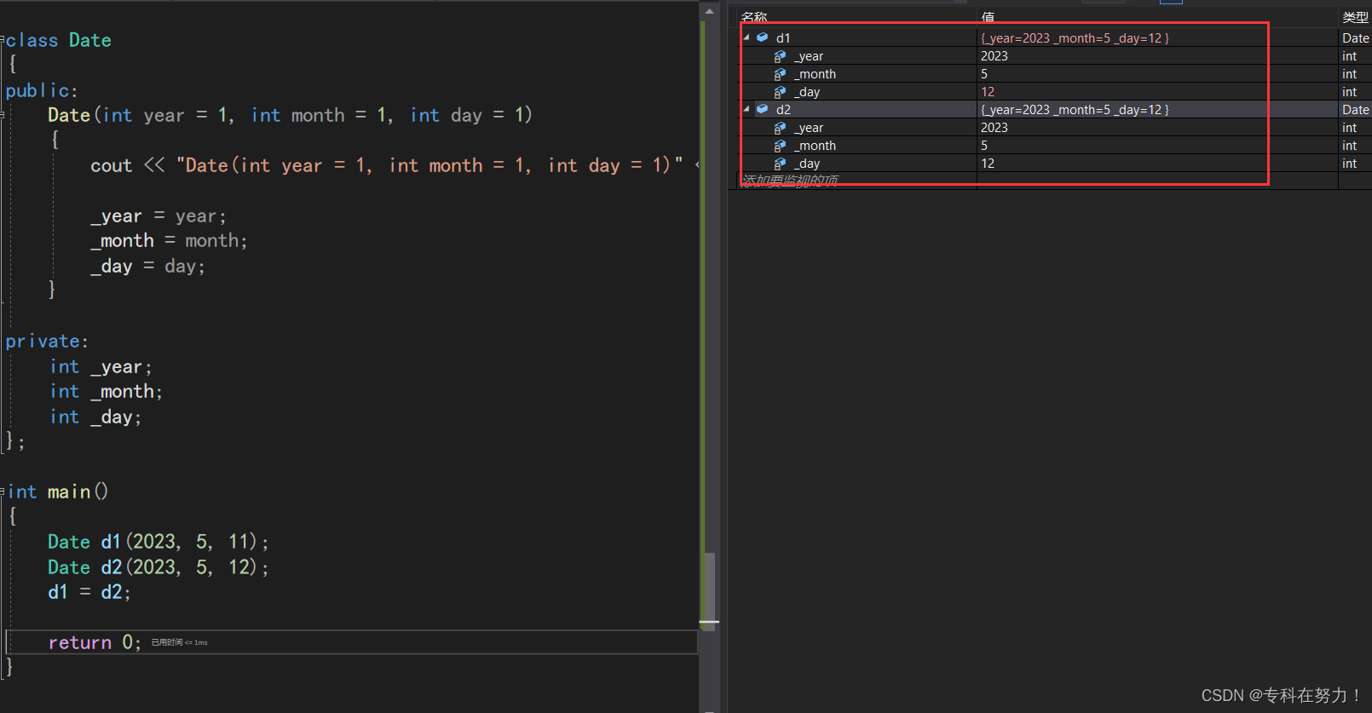The image size is (1372, 713).
Task: Click the '_day = day;' assignment
Action: pyautogui.click(x=147, y=267)
